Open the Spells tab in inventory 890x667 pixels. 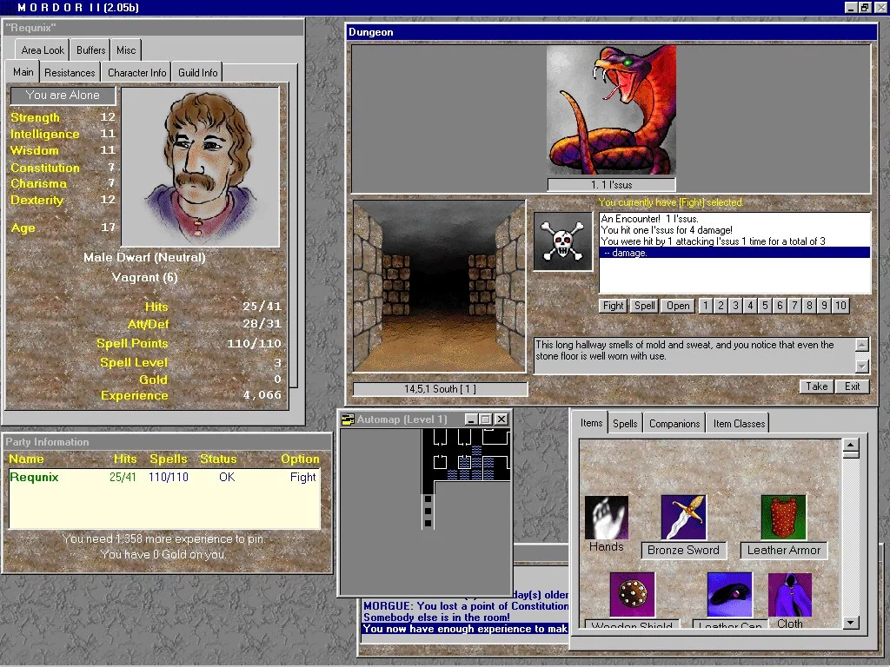click(625, 424)
